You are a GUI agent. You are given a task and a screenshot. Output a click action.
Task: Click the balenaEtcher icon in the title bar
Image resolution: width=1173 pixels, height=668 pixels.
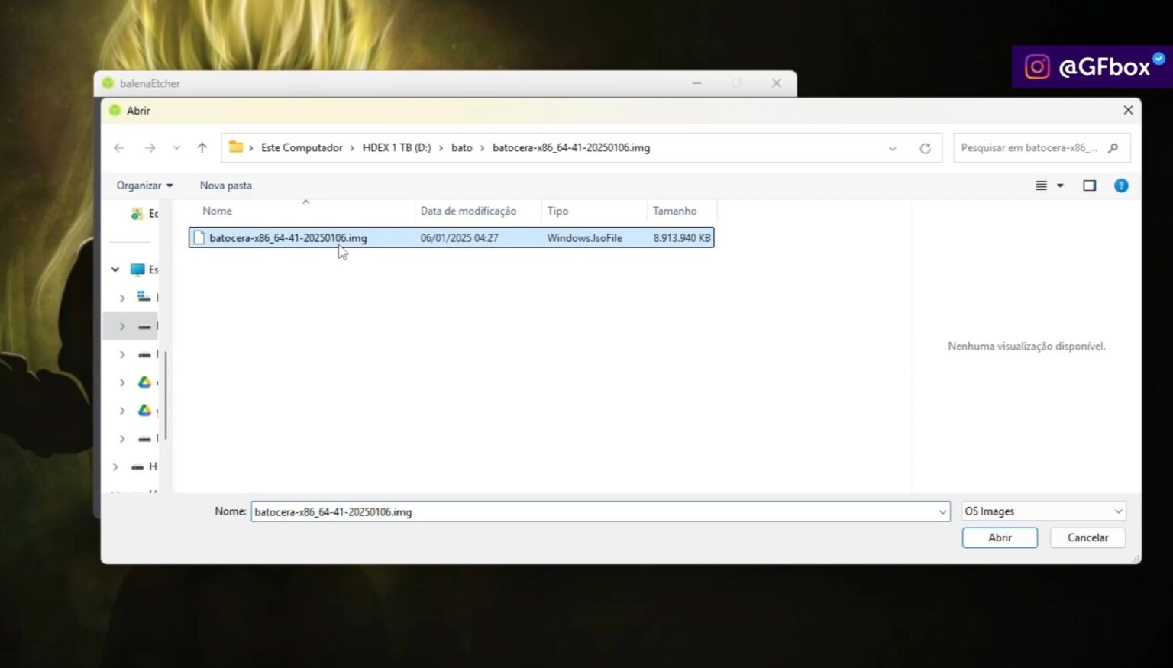click(x=108, y=83)
